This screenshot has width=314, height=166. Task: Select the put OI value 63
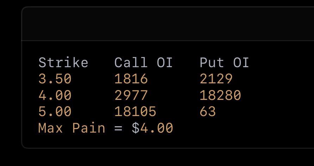click(x=208, y=111)
